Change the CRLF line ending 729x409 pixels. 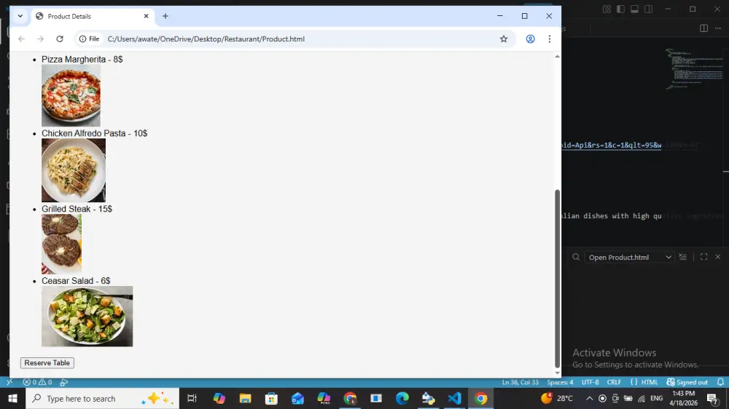pos(614,382)
